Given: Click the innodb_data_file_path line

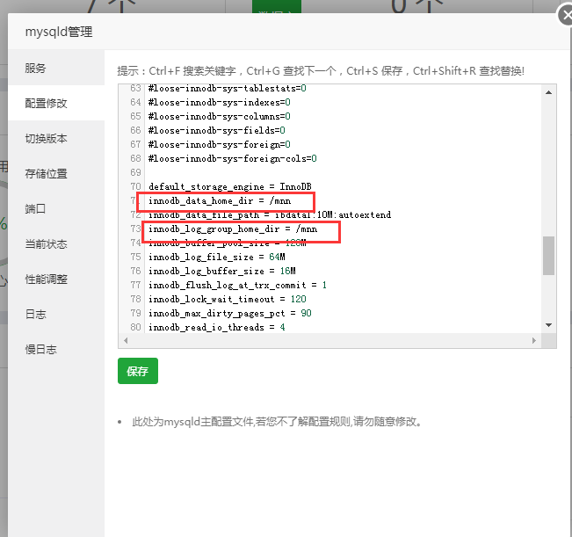Looking at the screenshot, I should click(x=270, y=214).
